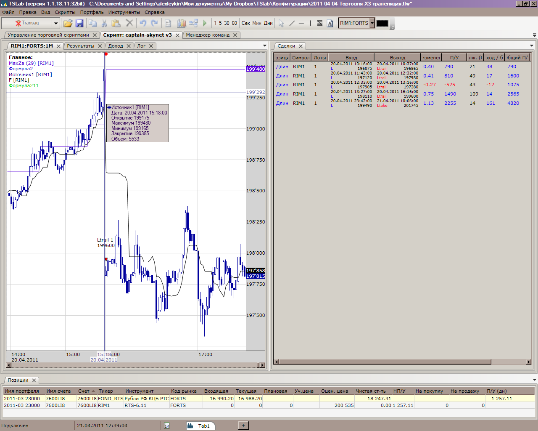Open the RIM1:FORTS instrument dropdown
The image size is (538, 431).
(x=372, y=23)
